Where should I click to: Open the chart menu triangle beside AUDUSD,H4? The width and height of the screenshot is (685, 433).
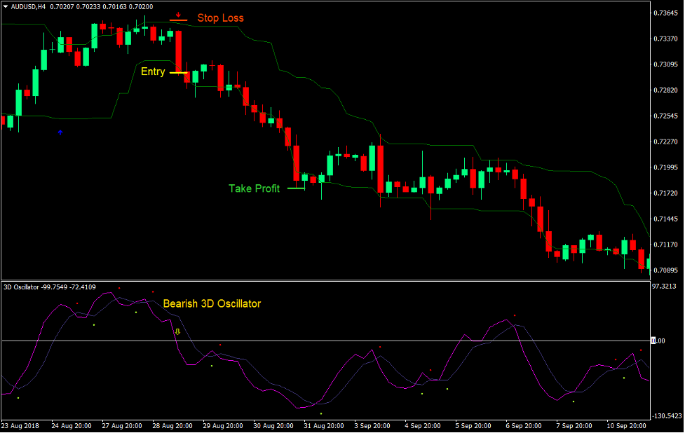pyautogui.click(x=6, y=7)
